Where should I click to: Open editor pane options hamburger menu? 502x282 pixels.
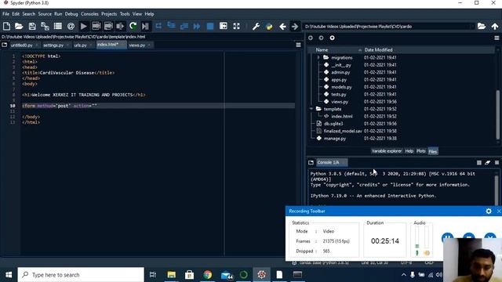[298, 45]
